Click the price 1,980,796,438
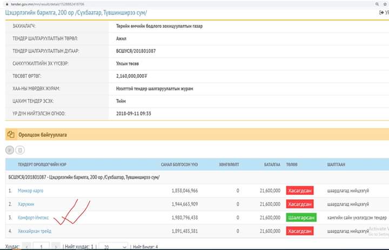 tap(185, 218)
